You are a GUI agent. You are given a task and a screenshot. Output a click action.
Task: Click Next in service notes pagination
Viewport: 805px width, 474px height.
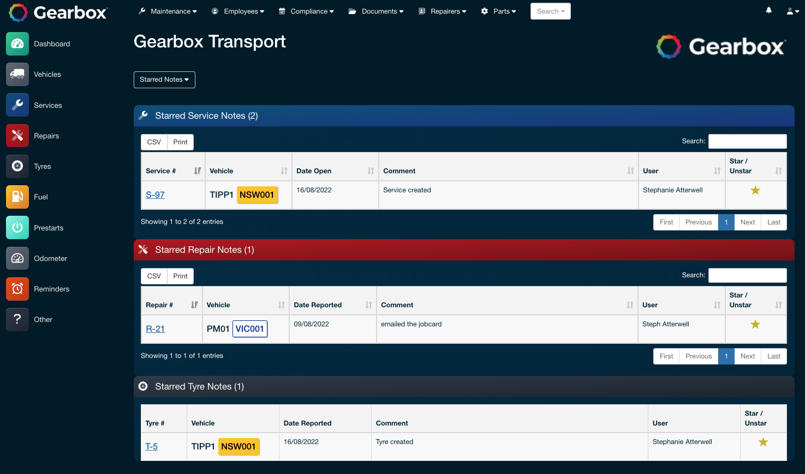[748, 222]
